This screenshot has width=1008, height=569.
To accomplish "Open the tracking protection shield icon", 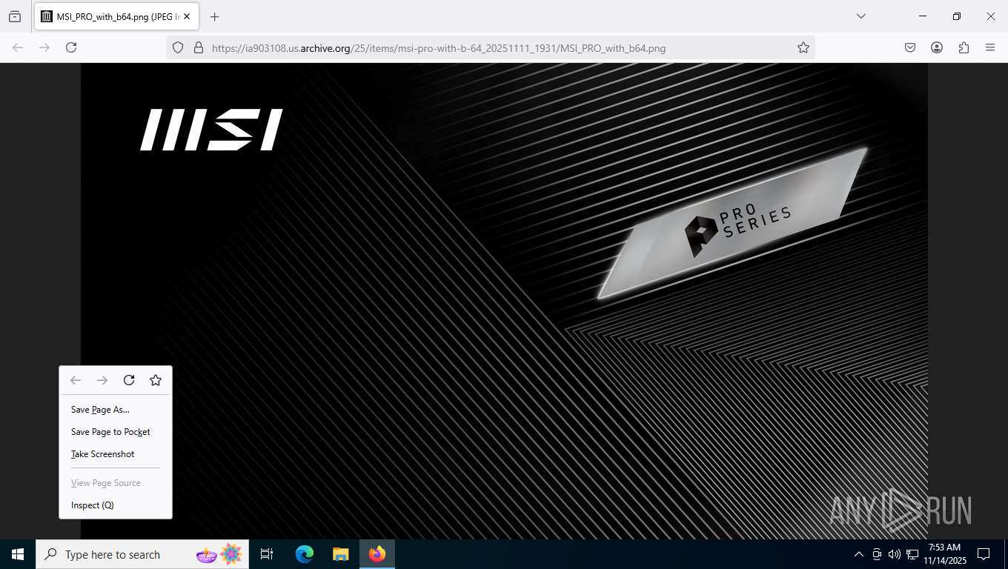I will click(x=177, y=47).
